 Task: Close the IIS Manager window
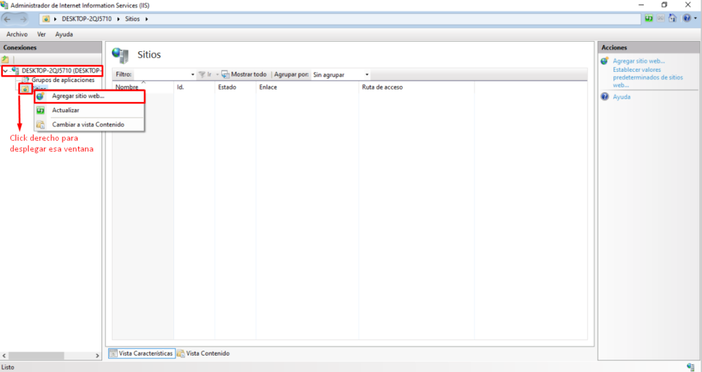pos(688,5)
